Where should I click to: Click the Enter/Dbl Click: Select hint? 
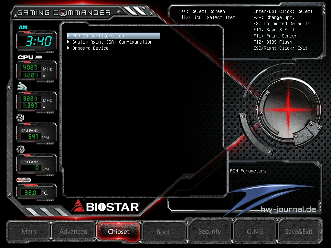click(x=283, y=11)
